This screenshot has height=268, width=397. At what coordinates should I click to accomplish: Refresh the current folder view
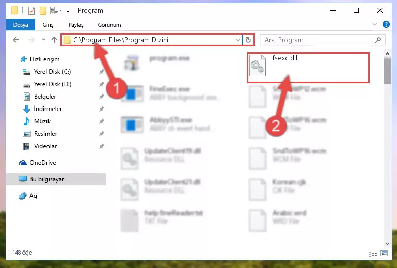(248, 40)
